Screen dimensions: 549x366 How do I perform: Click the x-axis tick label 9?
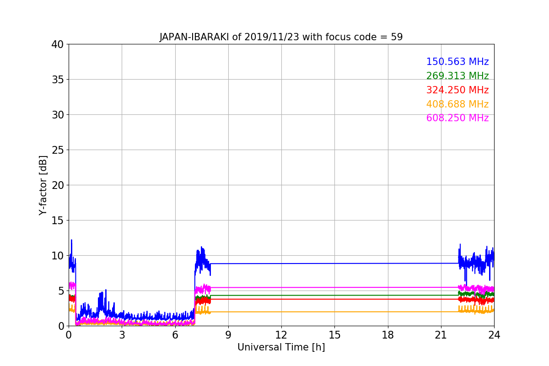(x=228, y=335)
